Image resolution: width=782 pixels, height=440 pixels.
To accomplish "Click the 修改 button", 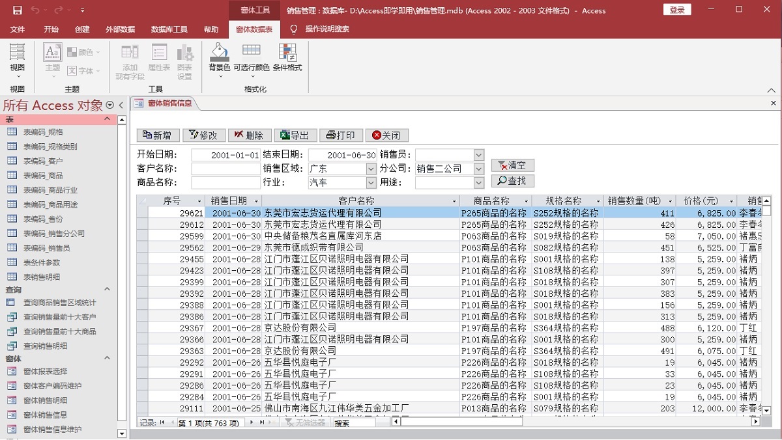I will point(204,135).
